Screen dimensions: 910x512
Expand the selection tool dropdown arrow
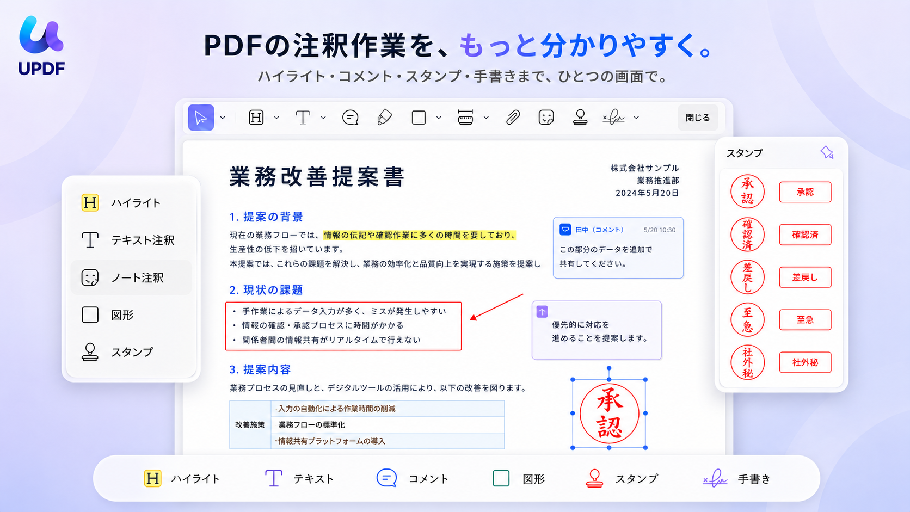click(x=223, y=118)
